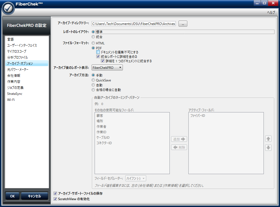Click the キャンセル button

point(35,196)
